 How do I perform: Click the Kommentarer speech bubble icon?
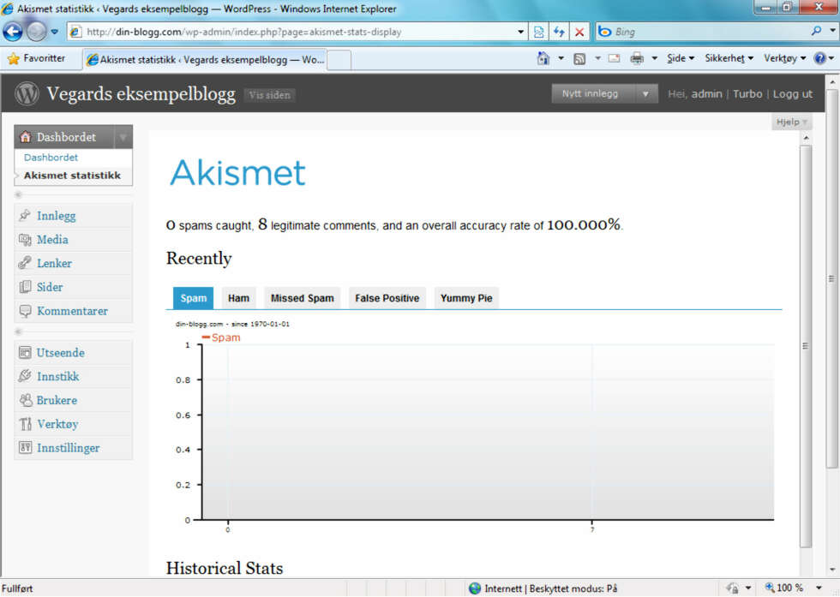[25, 311]
